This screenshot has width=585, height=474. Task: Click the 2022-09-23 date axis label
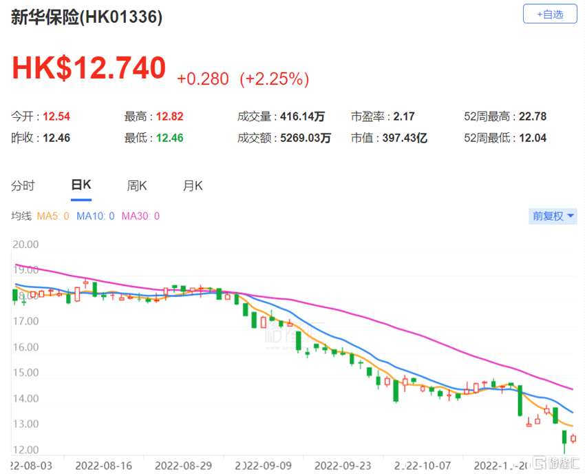(343, 466)
